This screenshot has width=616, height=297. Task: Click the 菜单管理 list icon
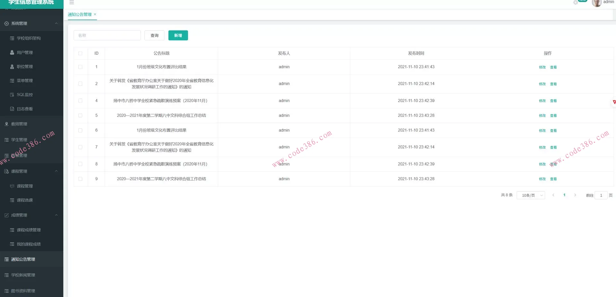12,81
